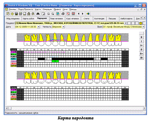This screenshot has height=129, width=152.
Task: Open the Операции menu
Action: coord(47,9)
